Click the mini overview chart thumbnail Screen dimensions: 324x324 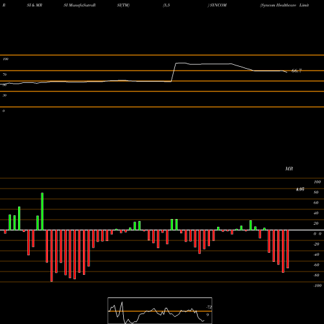point(160,310)
